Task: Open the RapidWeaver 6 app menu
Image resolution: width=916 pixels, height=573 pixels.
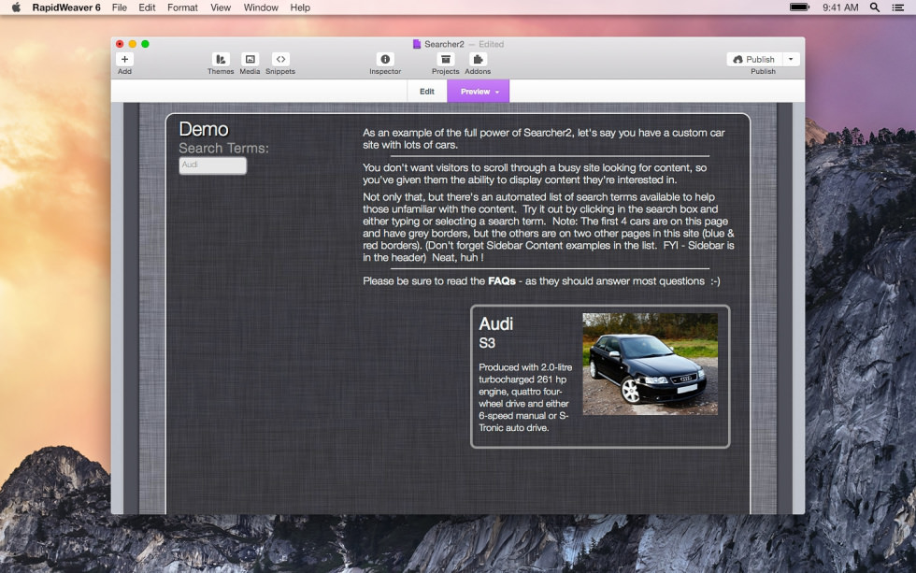Action: pos(66,7)
